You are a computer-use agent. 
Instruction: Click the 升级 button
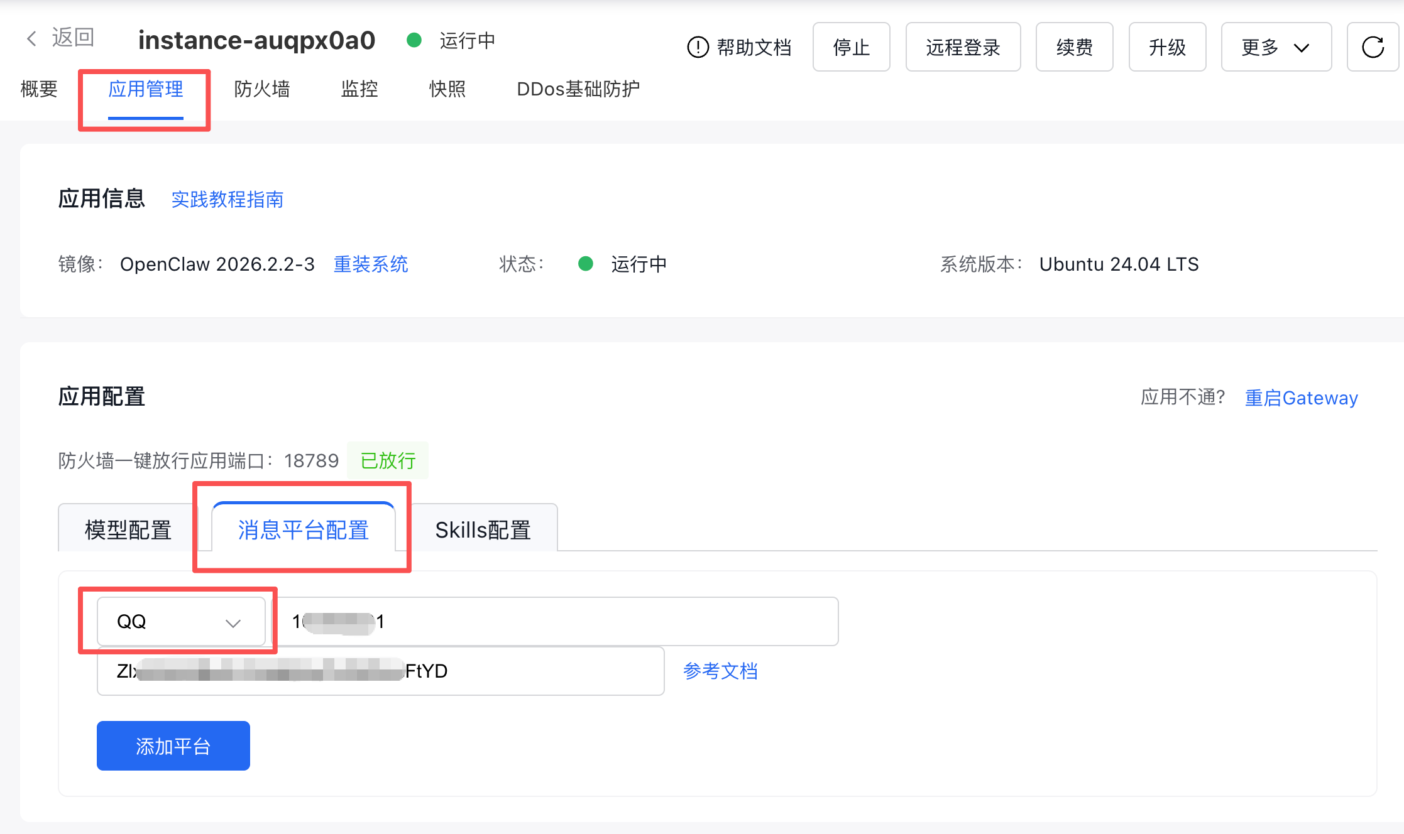(x=1167, y=47)
